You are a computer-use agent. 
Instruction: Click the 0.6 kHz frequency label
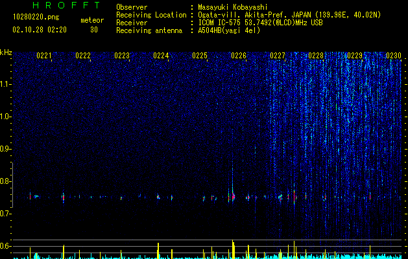pyautogui.click(x=5, y=246)
